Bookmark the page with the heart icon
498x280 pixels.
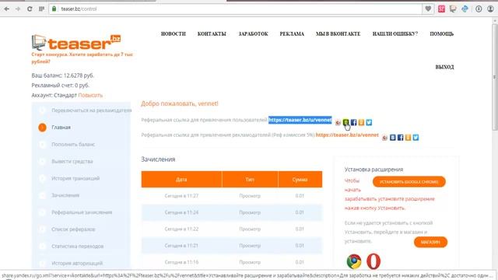428,9
